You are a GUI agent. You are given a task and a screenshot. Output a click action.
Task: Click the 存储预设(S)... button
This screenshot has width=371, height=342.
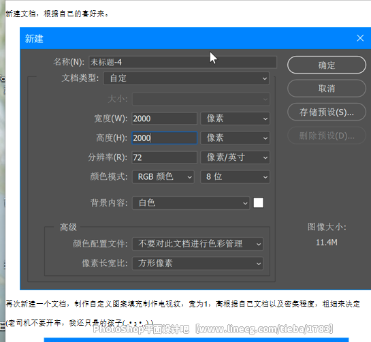click(x=327, y=112)
